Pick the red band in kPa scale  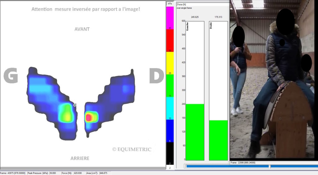[170, 40]
